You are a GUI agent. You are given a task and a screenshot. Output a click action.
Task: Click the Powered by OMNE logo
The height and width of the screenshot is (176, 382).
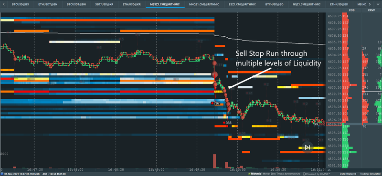click(x=316, y=174)
